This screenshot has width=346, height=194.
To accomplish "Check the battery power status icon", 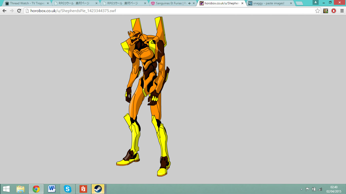I will click(314, 189).
